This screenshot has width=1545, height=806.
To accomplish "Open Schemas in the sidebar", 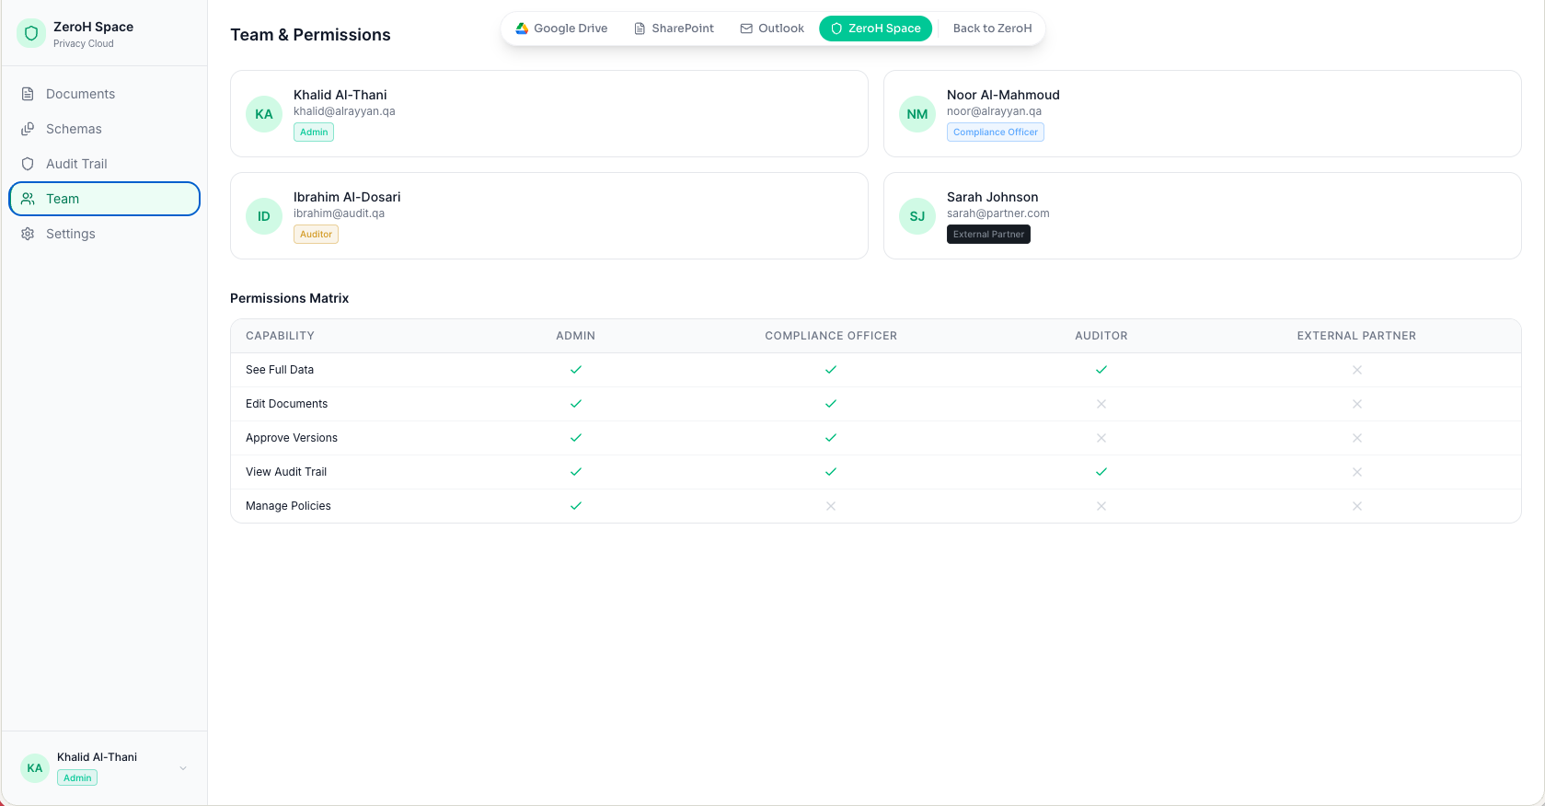I will [74, 129].
